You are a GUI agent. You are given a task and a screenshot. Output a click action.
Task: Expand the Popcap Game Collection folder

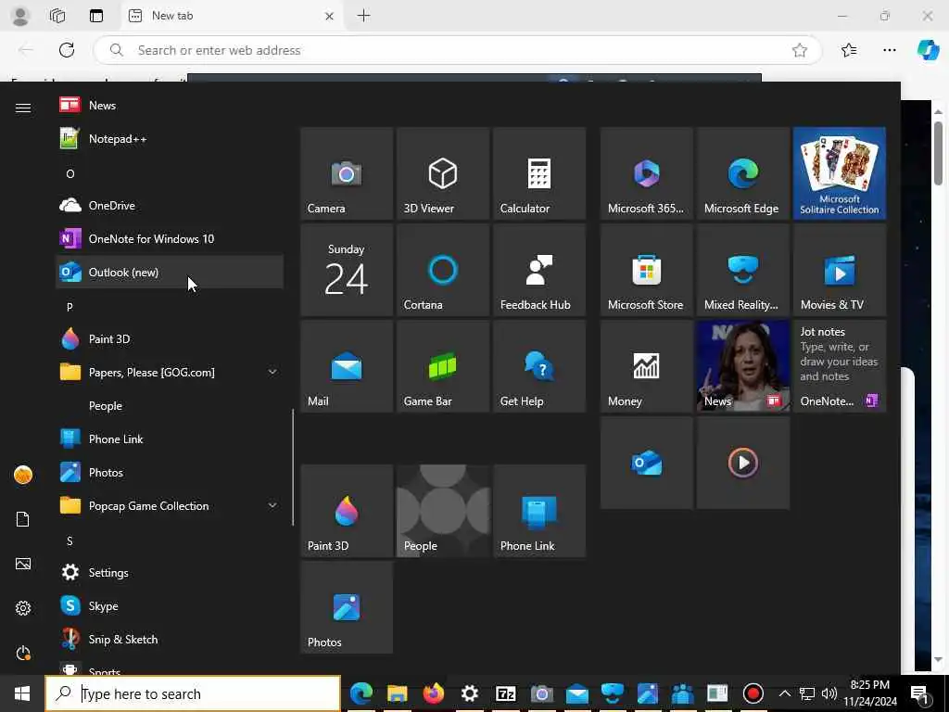170,505
